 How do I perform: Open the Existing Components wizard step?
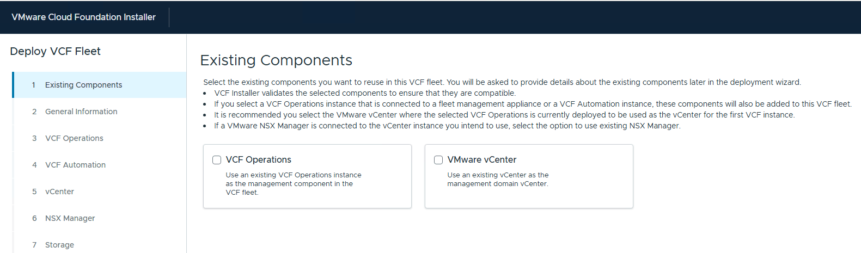83,85
